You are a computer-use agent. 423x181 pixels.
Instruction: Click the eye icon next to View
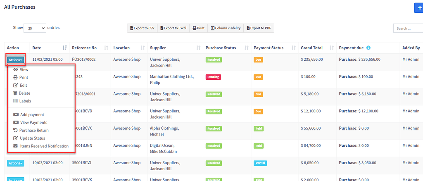coord(16,69)
